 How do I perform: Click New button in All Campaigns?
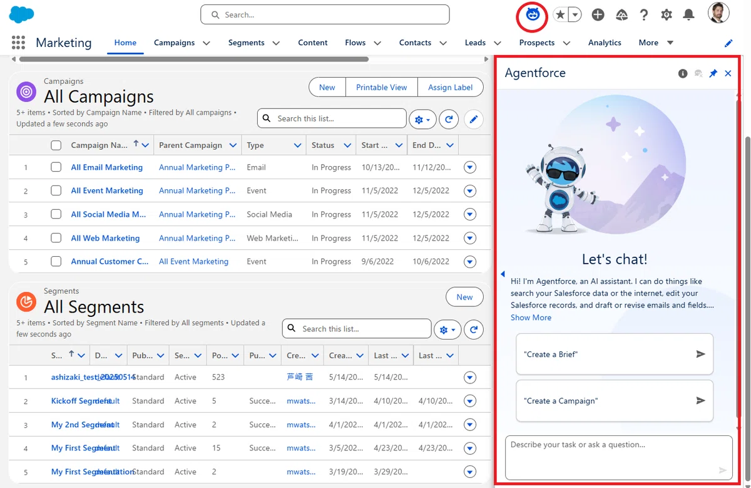pos(327,87)
